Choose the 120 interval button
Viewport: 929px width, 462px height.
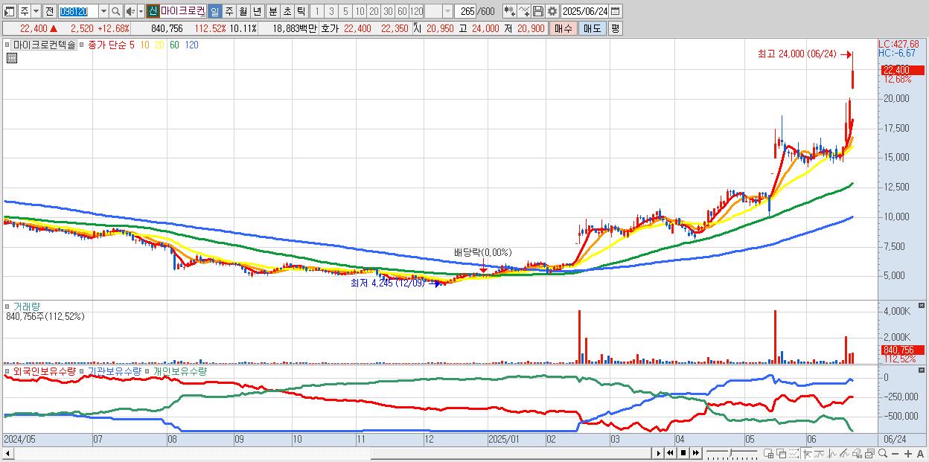(416, 11)
